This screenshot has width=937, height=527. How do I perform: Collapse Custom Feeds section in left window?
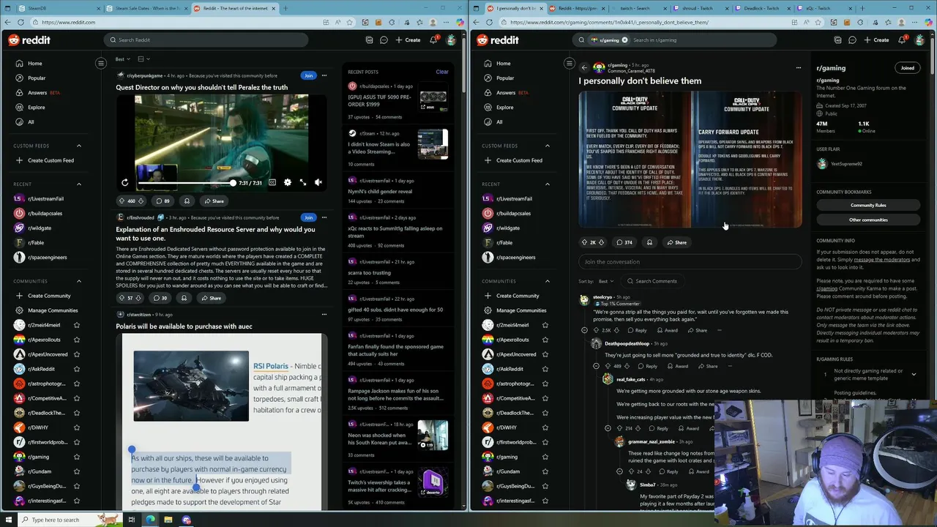79,146
